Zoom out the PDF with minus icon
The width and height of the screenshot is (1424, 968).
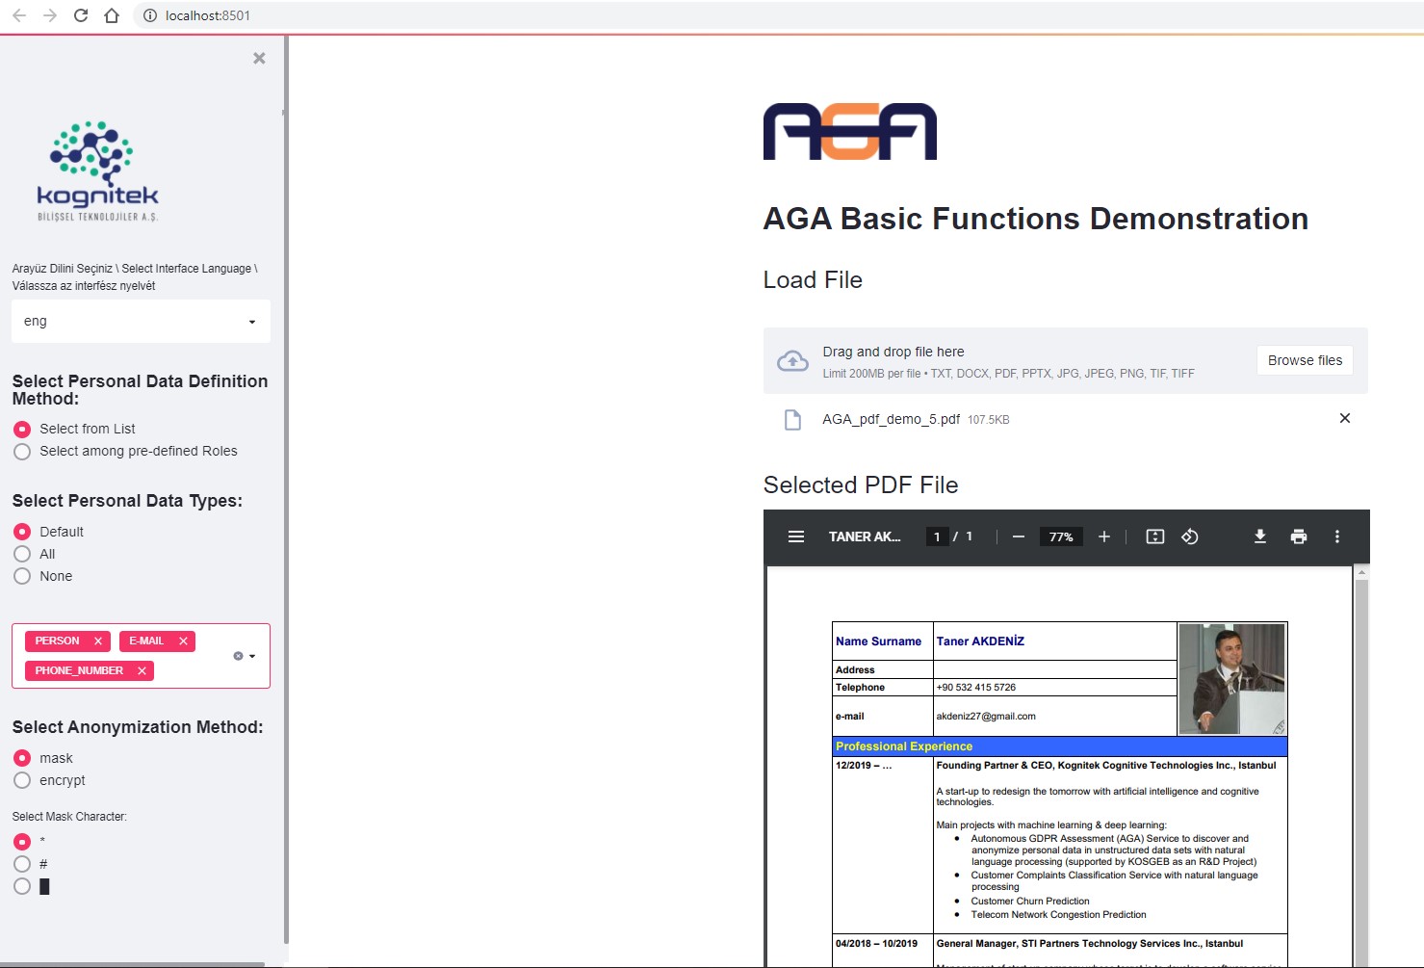tap(1018, 536)
